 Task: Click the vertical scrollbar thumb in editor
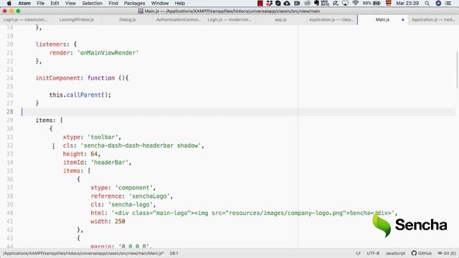[457, 70]
